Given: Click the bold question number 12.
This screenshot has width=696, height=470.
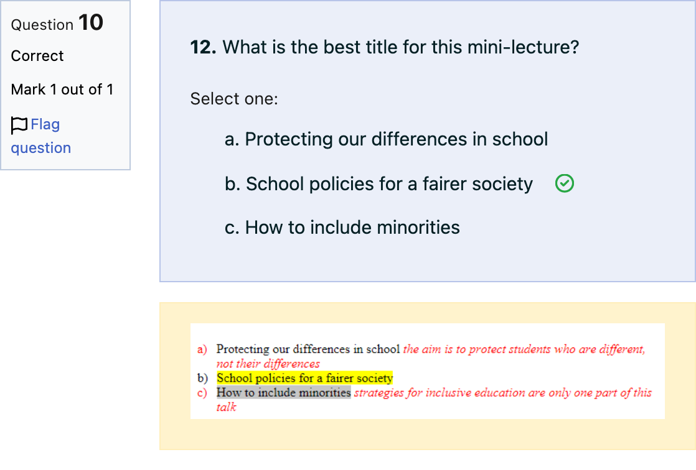Looking at the screenshot, I should 204,47.
